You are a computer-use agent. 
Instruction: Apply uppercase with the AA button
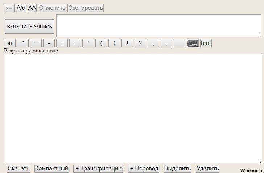(32, 8)
